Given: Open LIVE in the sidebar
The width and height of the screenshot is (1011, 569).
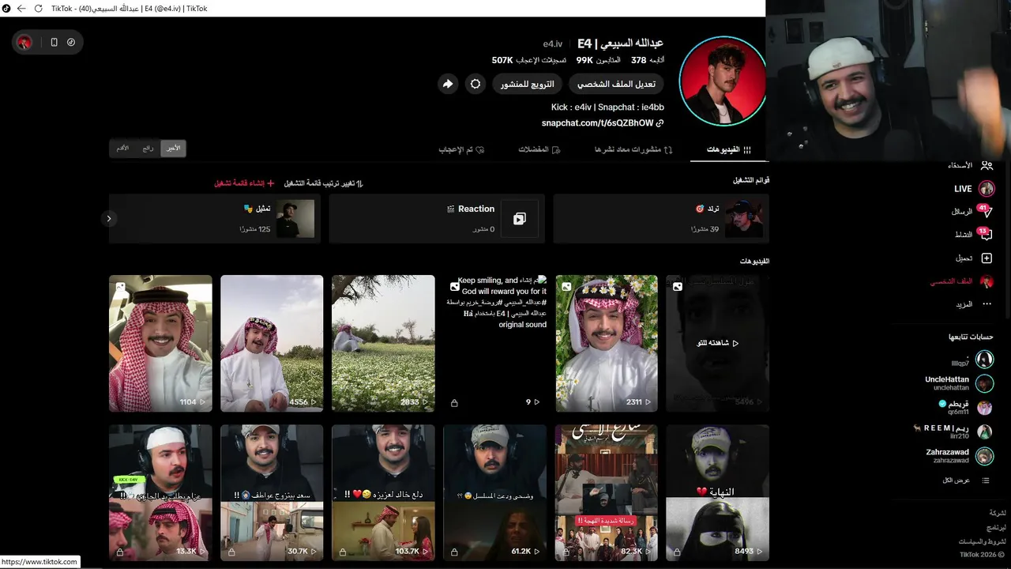Looking at the screenshot, I should (974, 189).
